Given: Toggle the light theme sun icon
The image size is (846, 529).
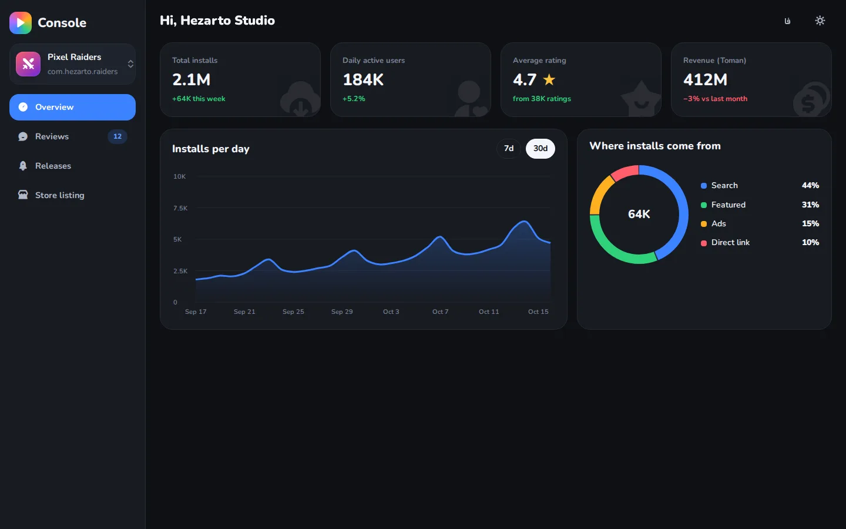Looking at the screenshot, I should pyautogui.click(x=820, y=21).
